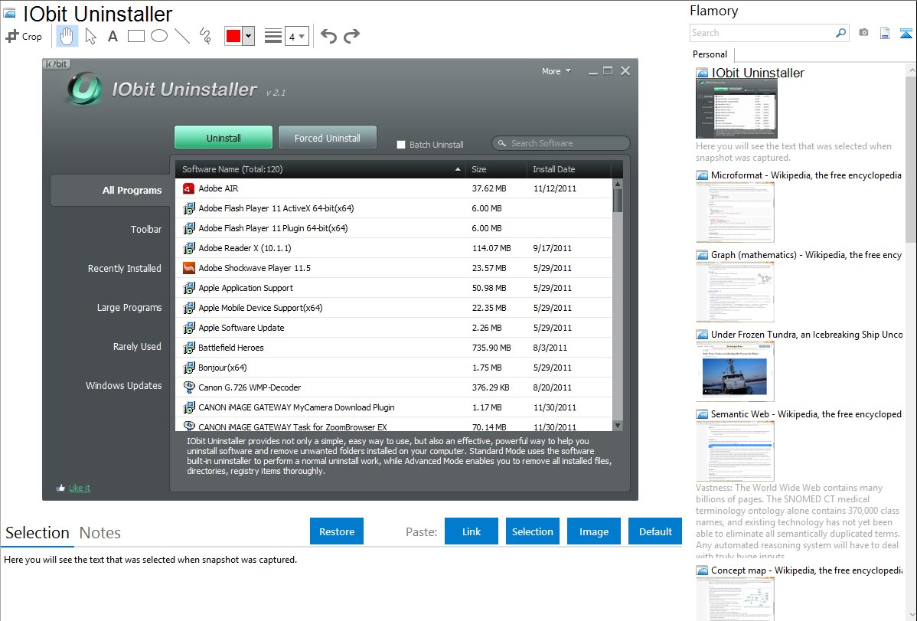917x621 pixels.
Task: Open the line width dropdown
Action: tap(297, 36)
